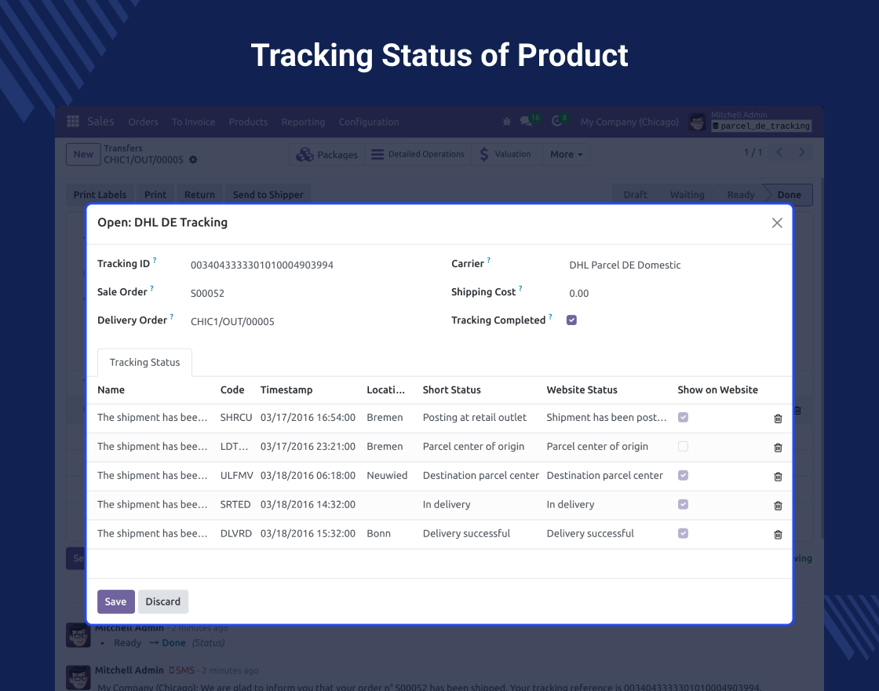The height and width of the screenshot is (691, 879).
Task: Expand the More dropdown menu
Action: pyautogui.click(x=566, y=155)
